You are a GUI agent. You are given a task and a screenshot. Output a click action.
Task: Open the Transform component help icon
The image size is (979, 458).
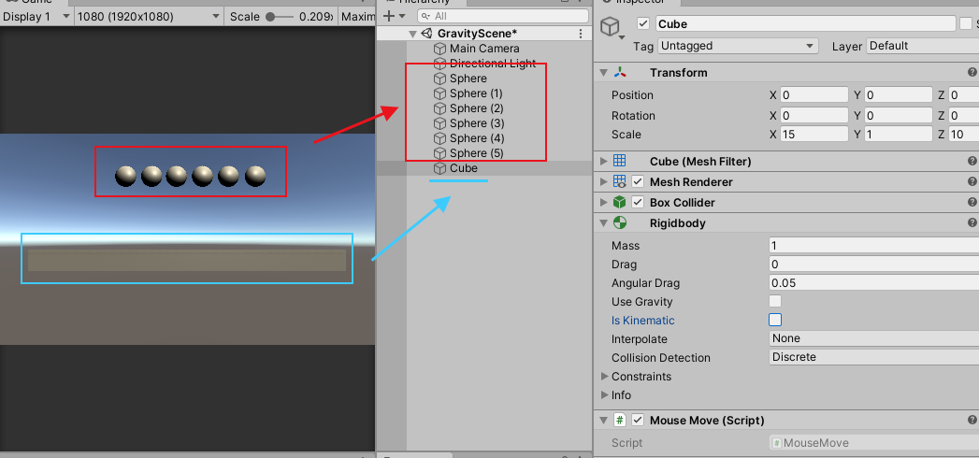(x=972, y=72)
